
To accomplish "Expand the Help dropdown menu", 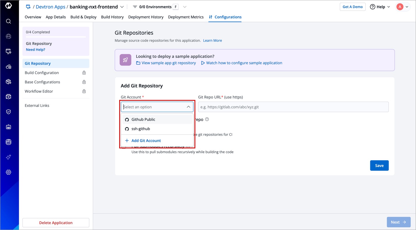I will click(380, 7).
